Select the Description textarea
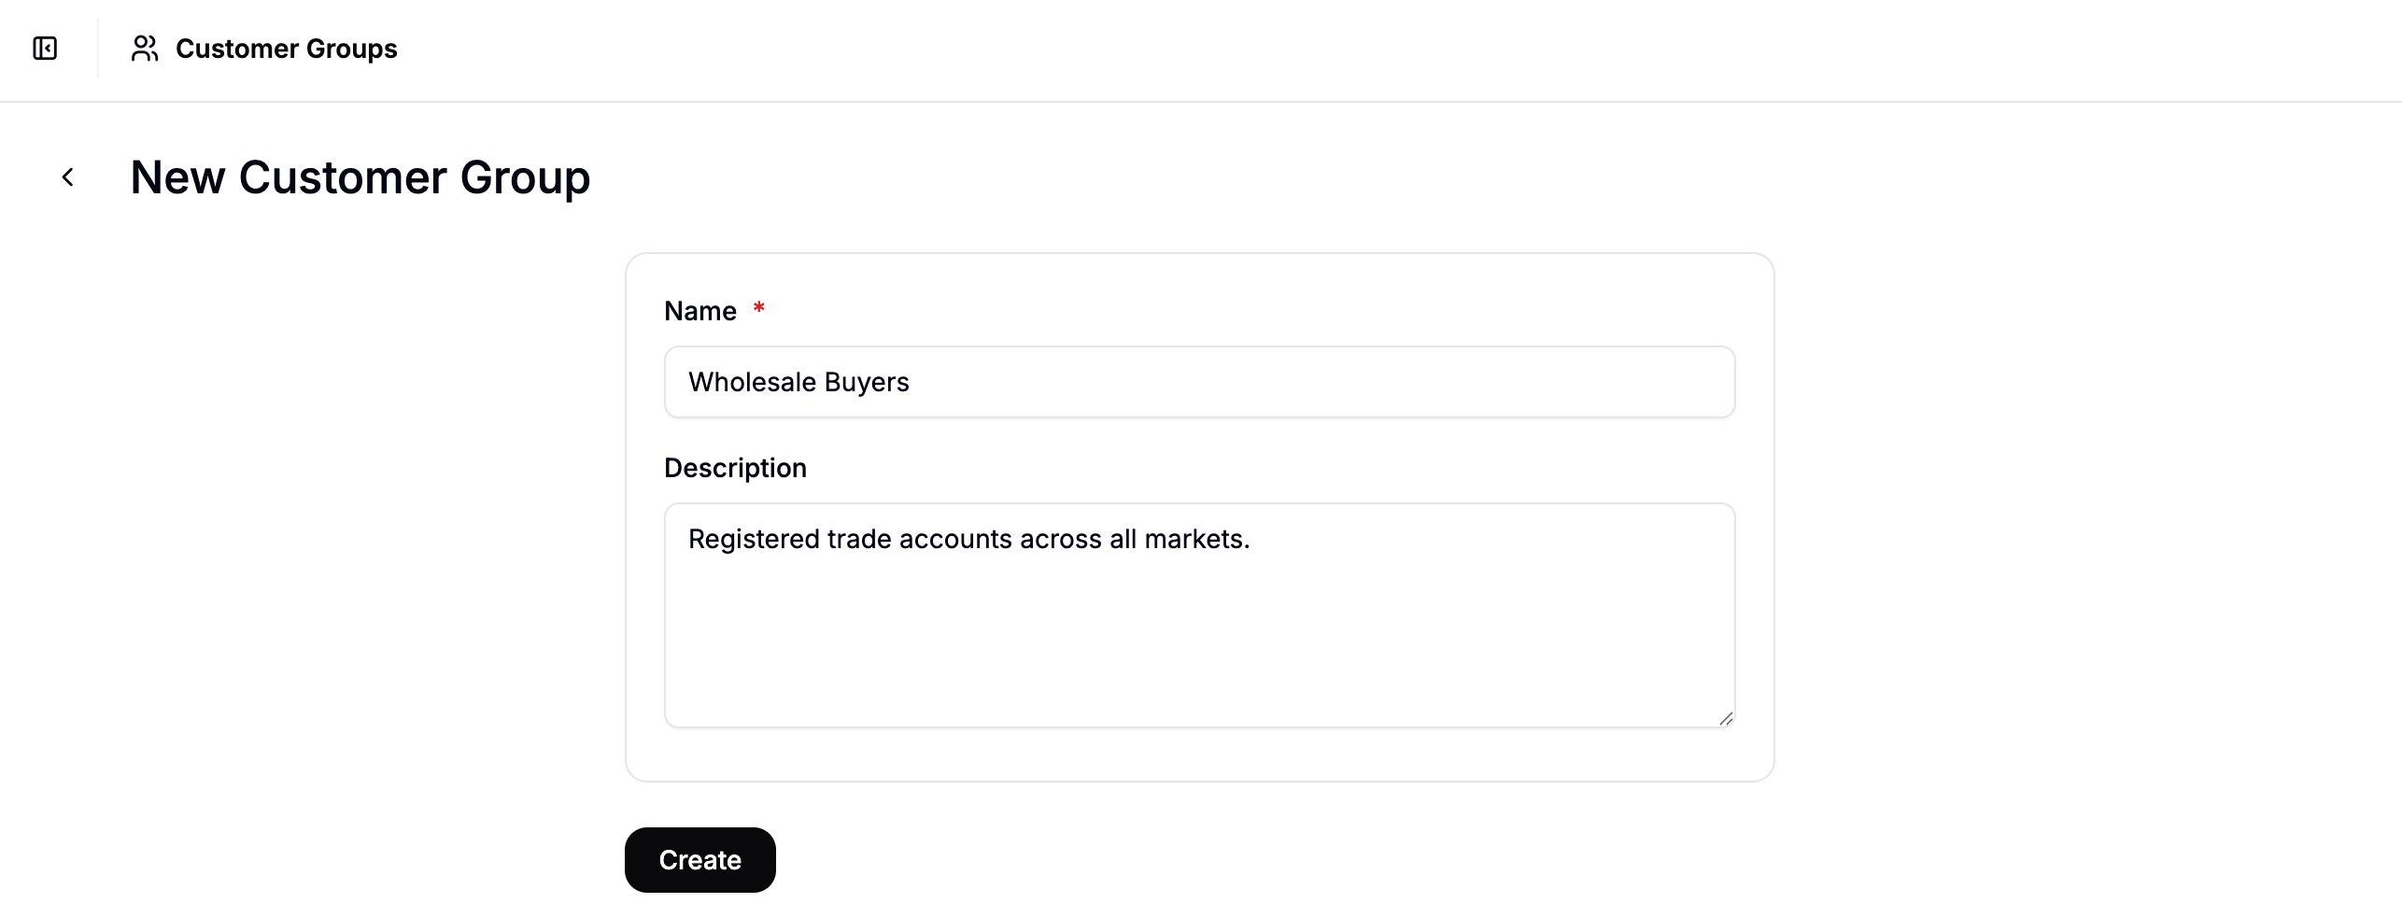Viewport: 2402px width, 917px height. tap(1199, 614)
